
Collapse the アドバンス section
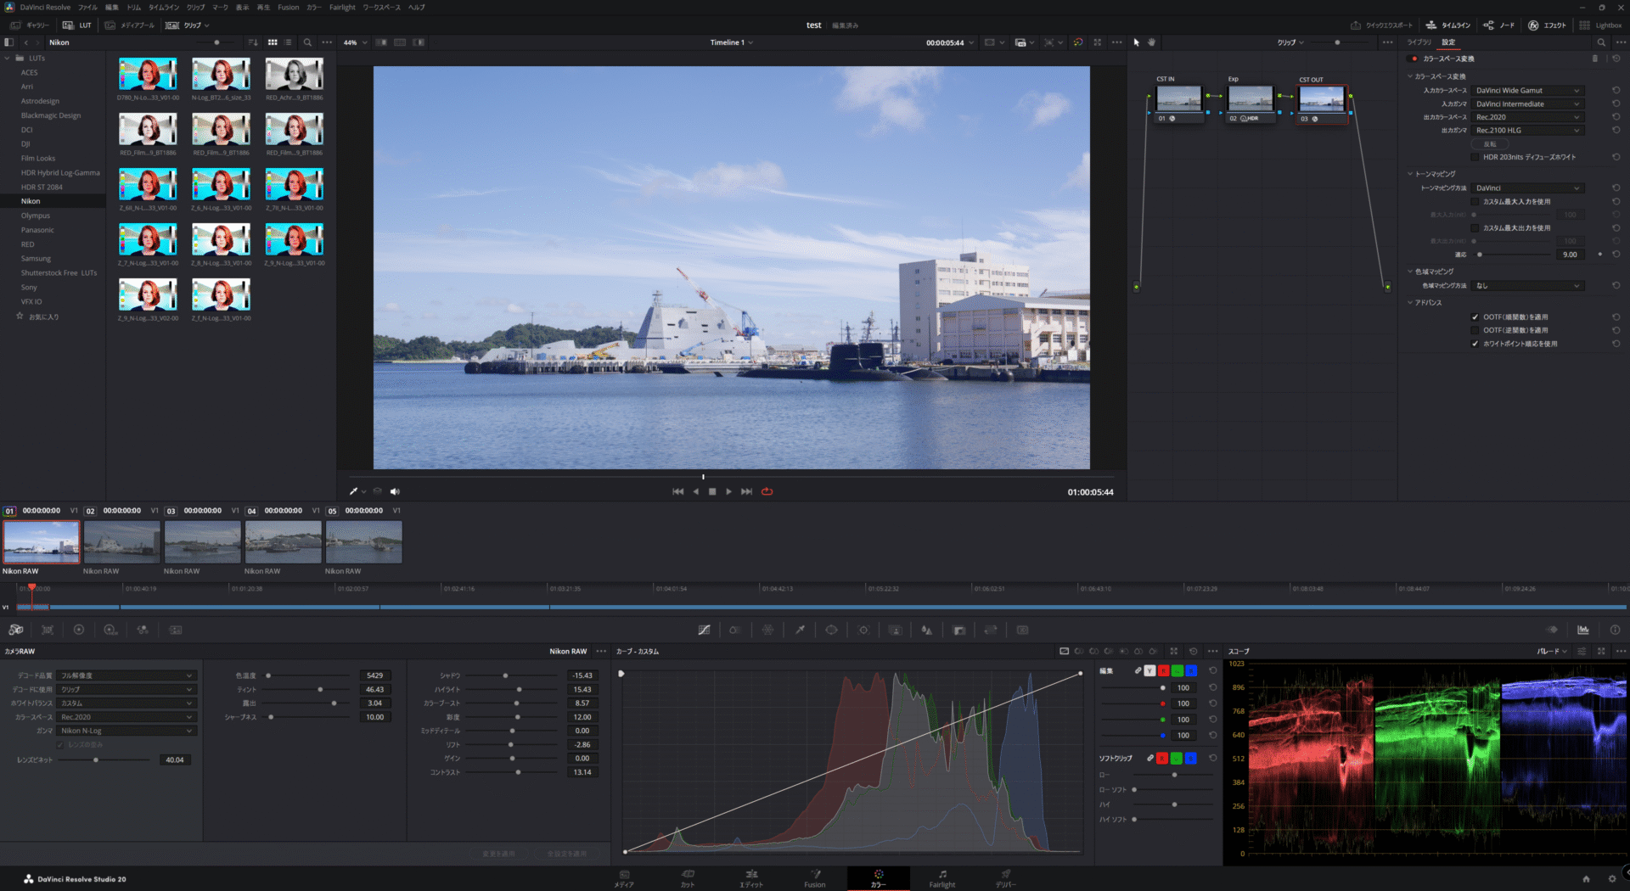tap(1410, 303)
